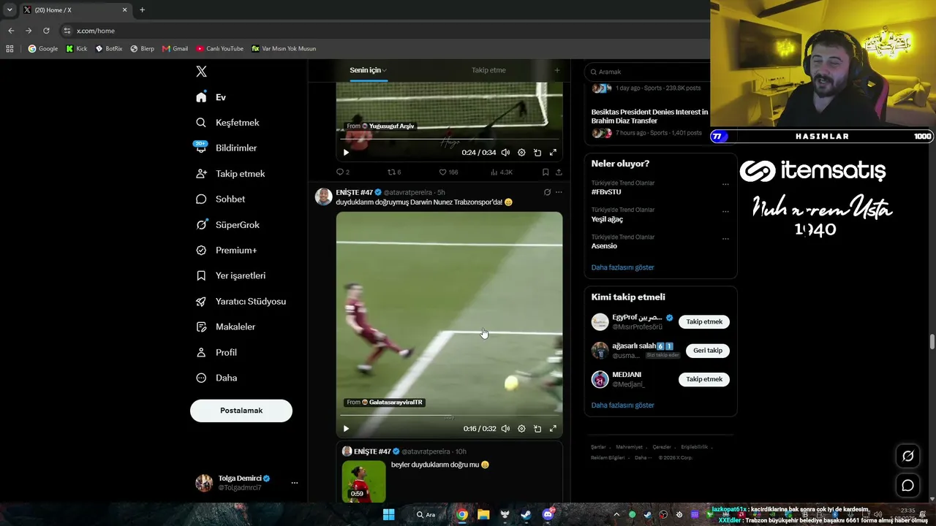Like the tweet with 166 likes
Image resolution: width=936 pixels, height=526 pixels.
[449, 172]
